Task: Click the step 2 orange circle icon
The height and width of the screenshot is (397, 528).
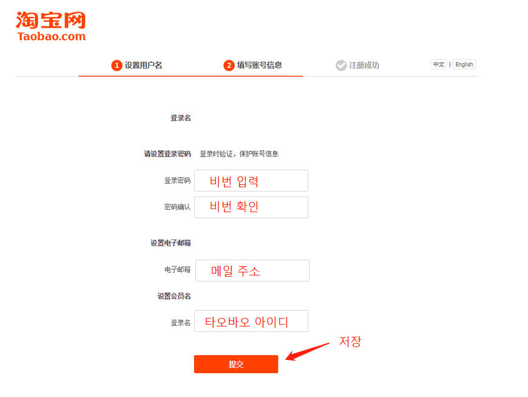Action: point(229,65)
